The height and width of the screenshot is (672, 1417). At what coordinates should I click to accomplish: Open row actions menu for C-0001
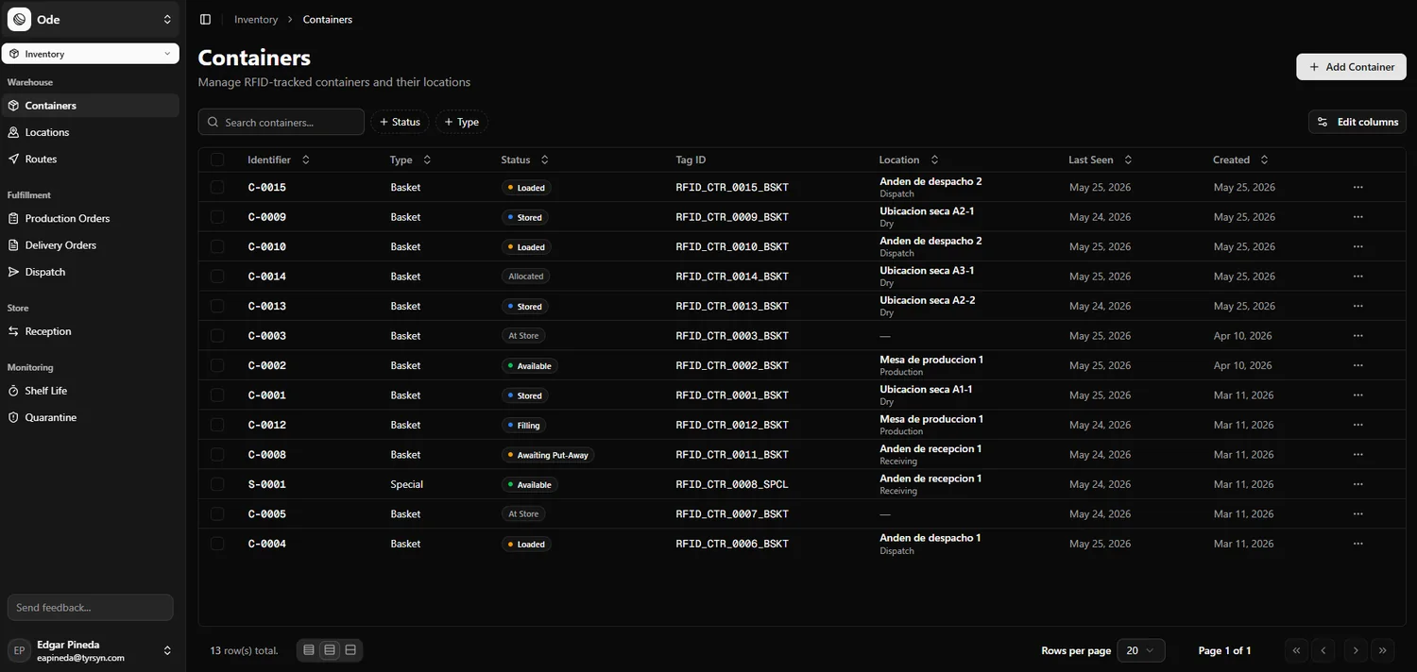click(x=1357, y=395)
